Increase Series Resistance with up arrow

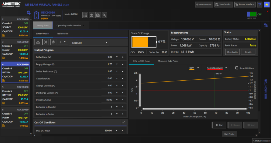(x=123, y=71)
